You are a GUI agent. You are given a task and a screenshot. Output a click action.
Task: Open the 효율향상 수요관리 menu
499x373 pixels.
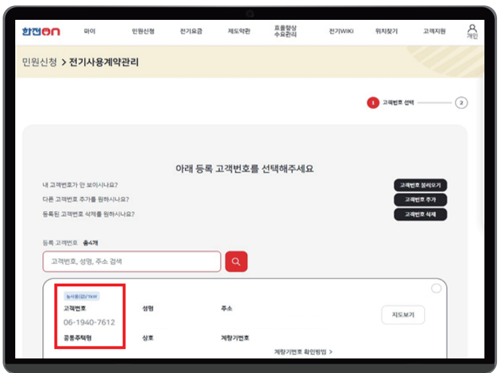pyautogui.click(x=286, y=31)
